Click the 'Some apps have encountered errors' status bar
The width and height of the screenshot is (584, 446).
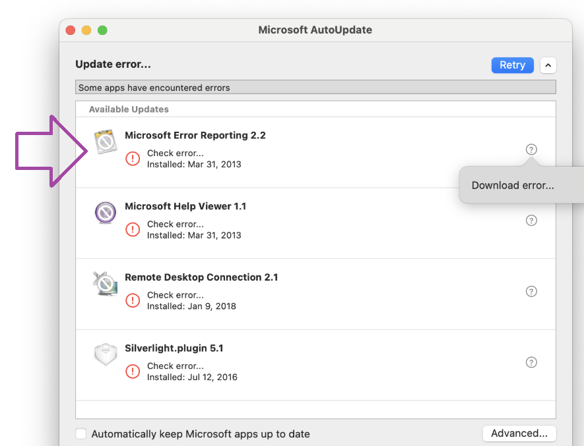point(315,88)
